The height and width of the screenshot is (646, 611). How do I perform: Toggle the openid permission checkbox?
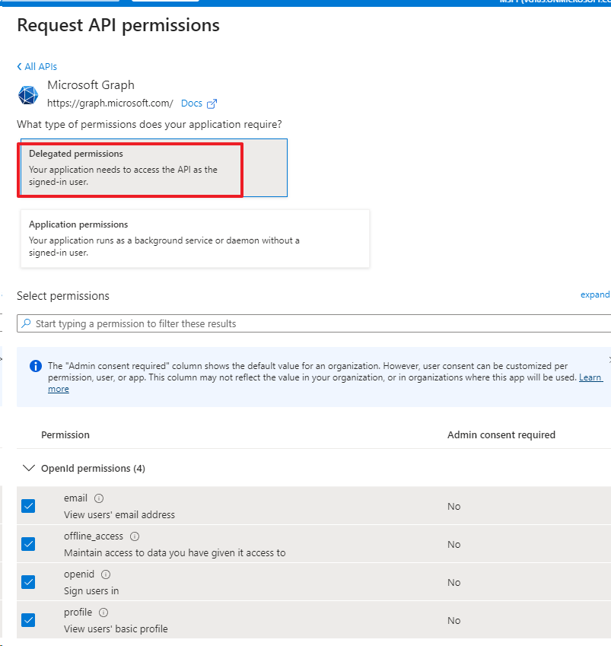coord(28,582)
